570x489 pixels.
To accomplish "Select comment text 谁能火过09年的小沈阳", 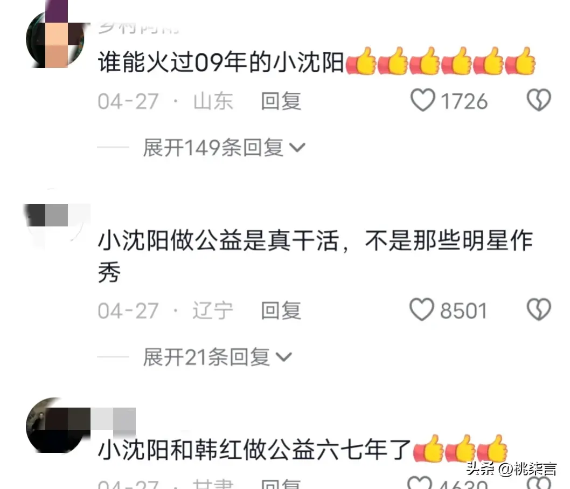I will tap(221, 62).
